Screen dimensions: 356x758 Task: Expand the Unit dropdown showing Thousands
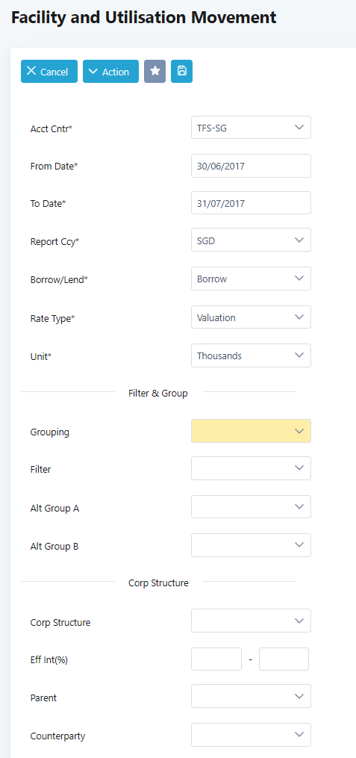pyautogui.click(x=252, y=355)
